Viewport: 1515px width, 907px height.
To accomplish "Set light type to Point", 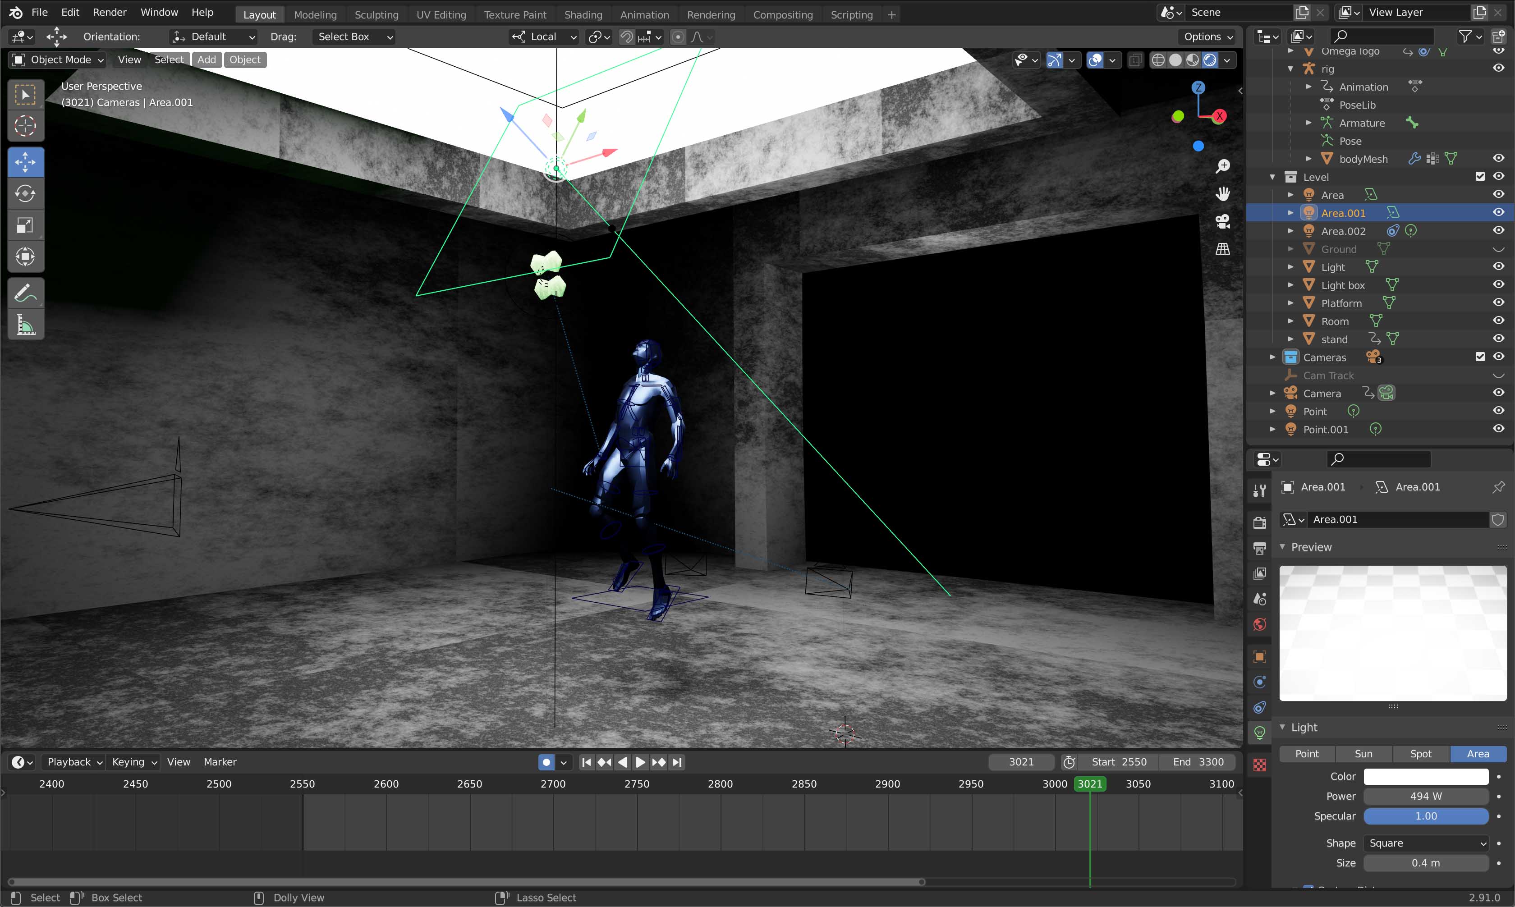I will coord(1307,754).
